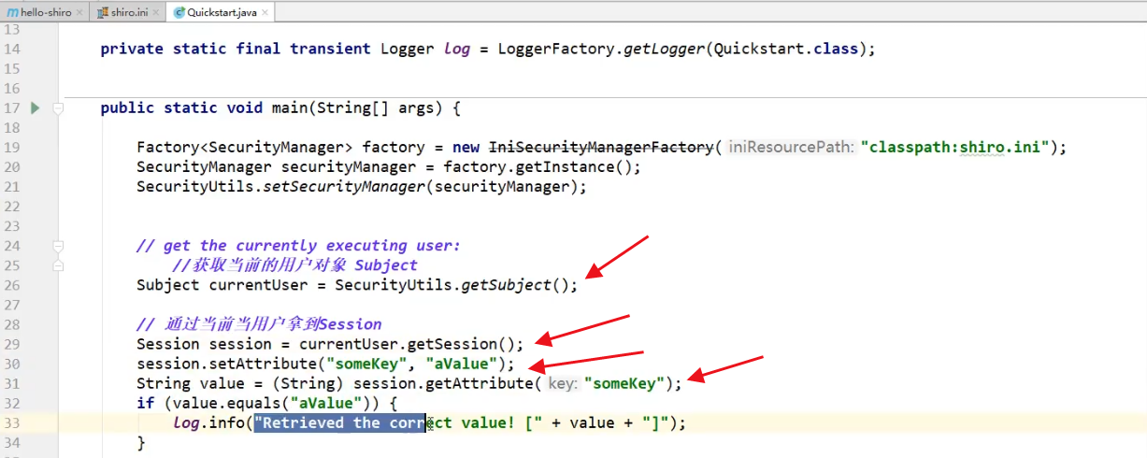Click the getSubject method call
The image size is (1147, 458).
(506, 285)
